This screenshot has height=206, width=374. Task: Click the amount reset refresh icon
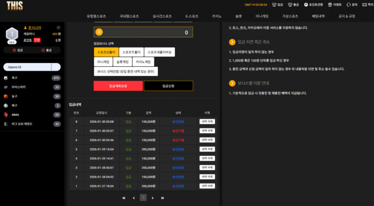[x=99, y=32]
